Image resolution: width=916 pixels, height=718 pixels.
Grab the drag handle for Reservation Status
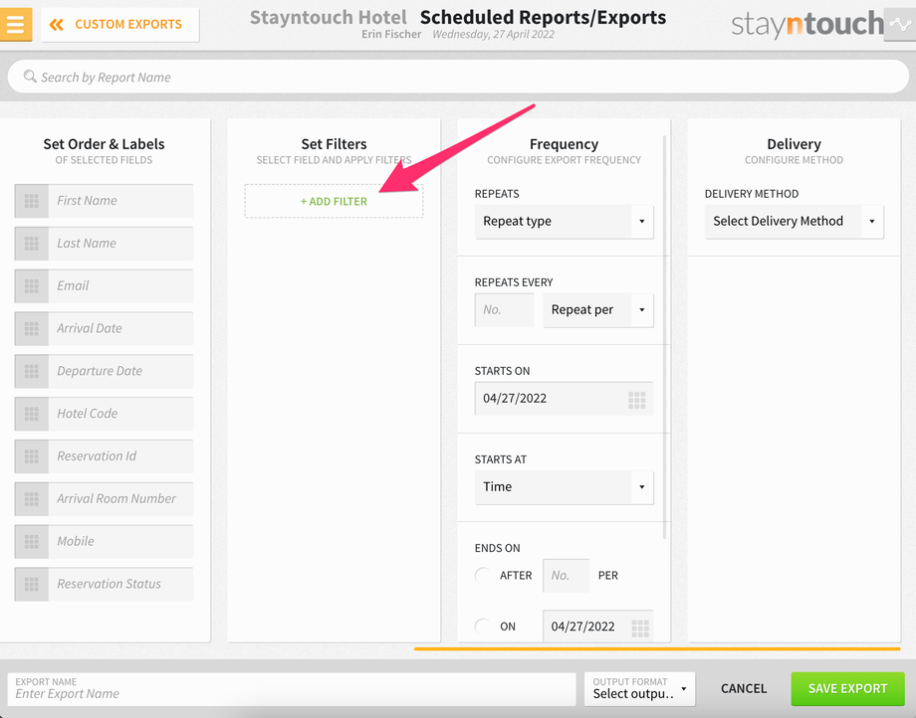tap(32, 585)
